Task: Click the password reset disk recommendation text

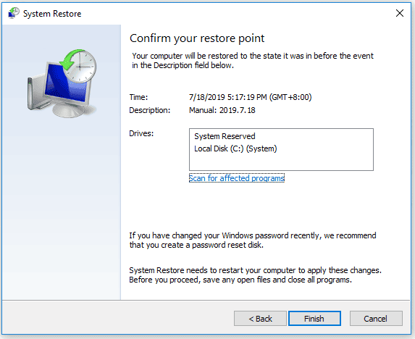Action: coord(253,240)
